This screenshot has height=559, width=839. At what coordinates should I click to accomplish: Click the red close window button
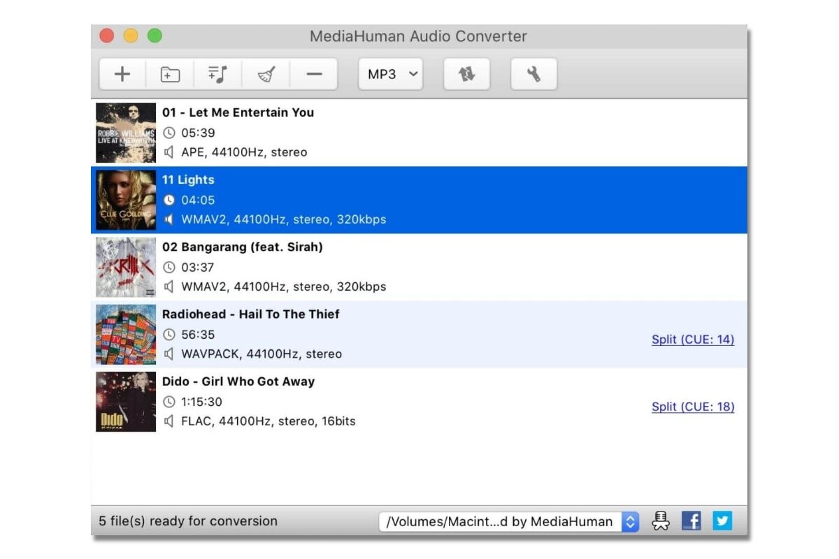click(x=107, y=36)
